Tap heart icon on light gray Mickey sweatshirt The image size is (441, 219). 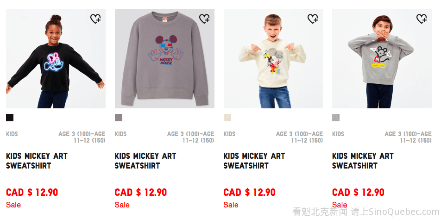[x=422, y=19]
